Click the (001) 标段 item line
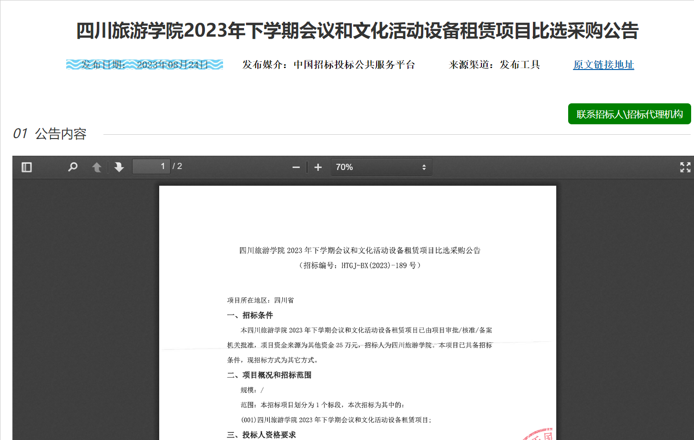Screen dimensions: 694x440 pos(336,420)
